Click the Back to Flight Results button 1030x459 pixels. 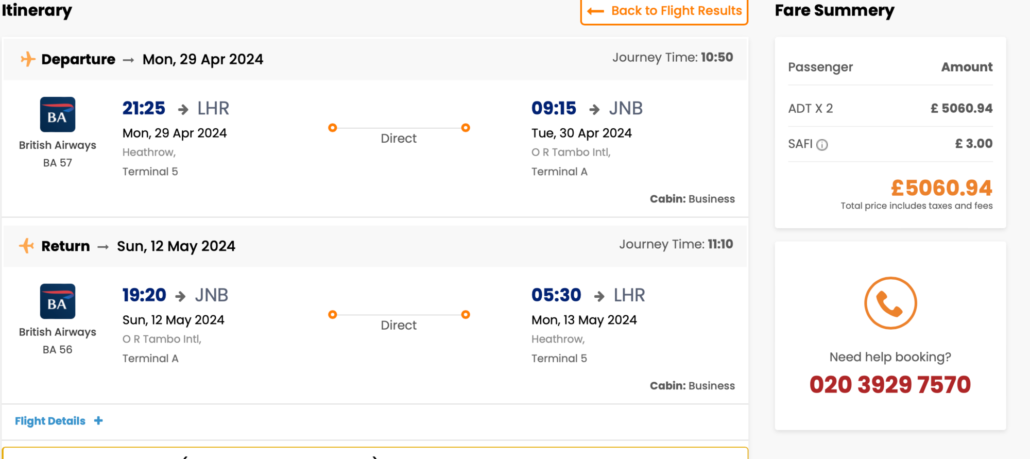(x=664, y=11)
